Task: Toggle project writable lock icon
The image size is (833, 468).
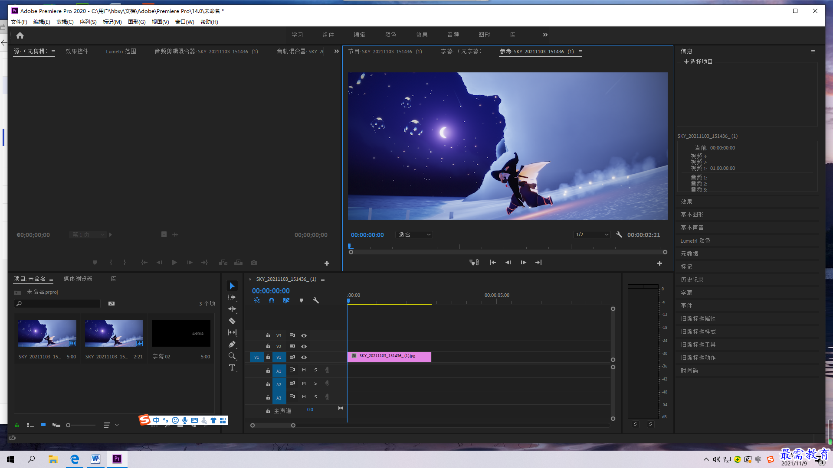Action: click(17, 425)
